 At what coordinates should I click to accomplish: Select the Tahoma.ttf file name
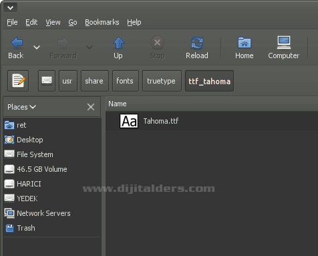(161, 121)
